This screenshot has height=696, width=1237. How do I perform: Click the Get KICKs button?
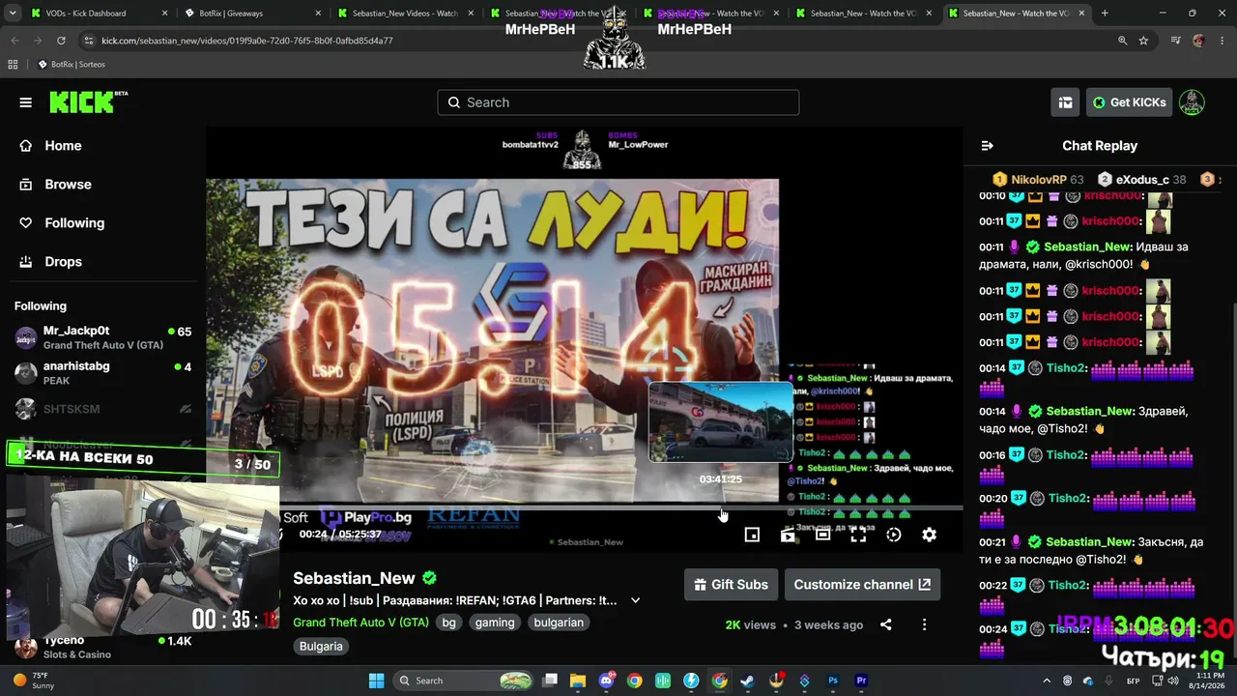tap(1129, 102)
